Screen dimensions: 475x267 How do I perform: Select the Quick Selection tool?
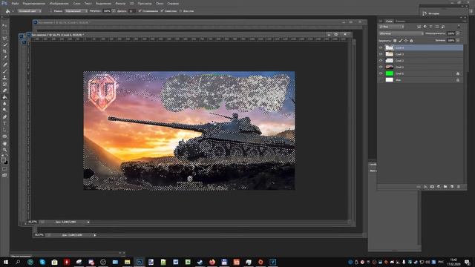tap(4, 44)
